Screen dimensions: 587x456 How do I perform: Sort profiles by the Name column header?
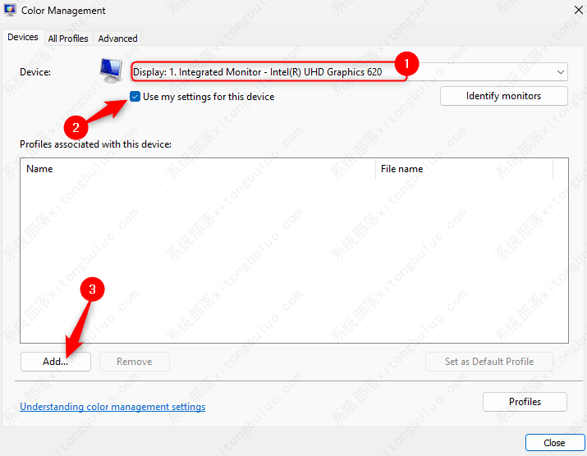197,169
